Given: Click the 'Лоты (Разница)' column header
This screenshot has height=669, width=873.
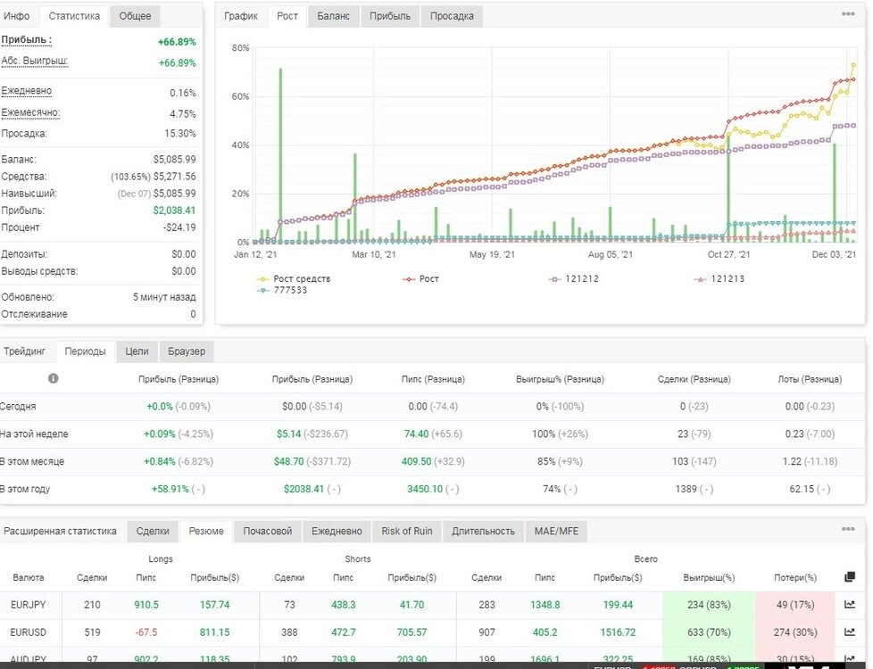Looking at the screenshot, I should [810, 379].
